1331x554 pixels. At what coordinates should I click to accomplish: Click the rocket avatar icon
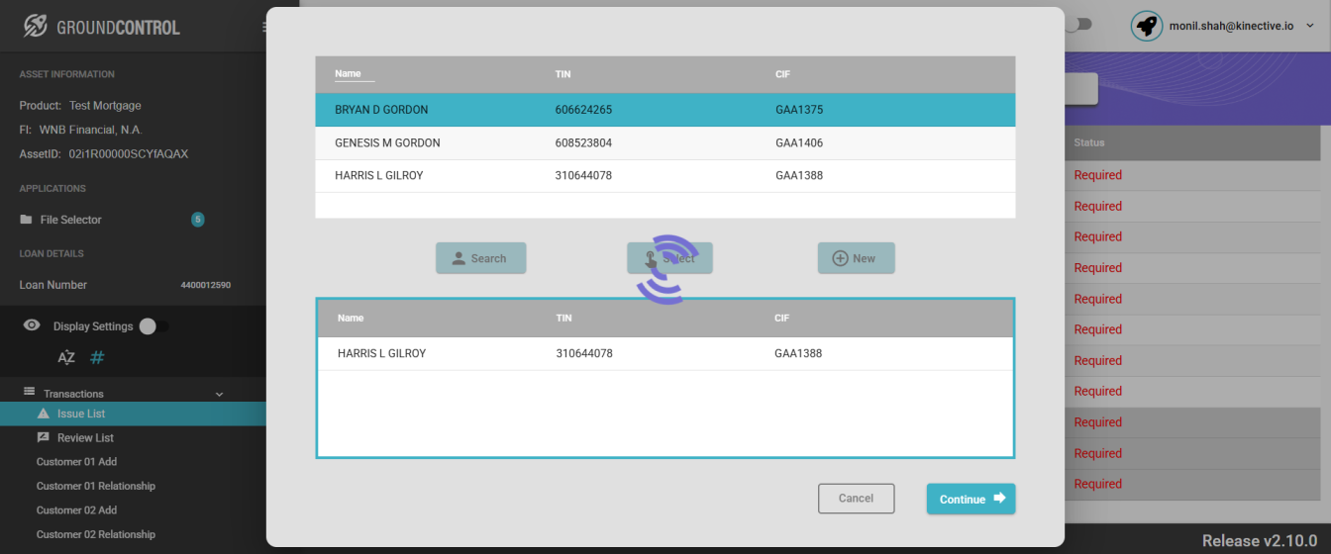1147,26
